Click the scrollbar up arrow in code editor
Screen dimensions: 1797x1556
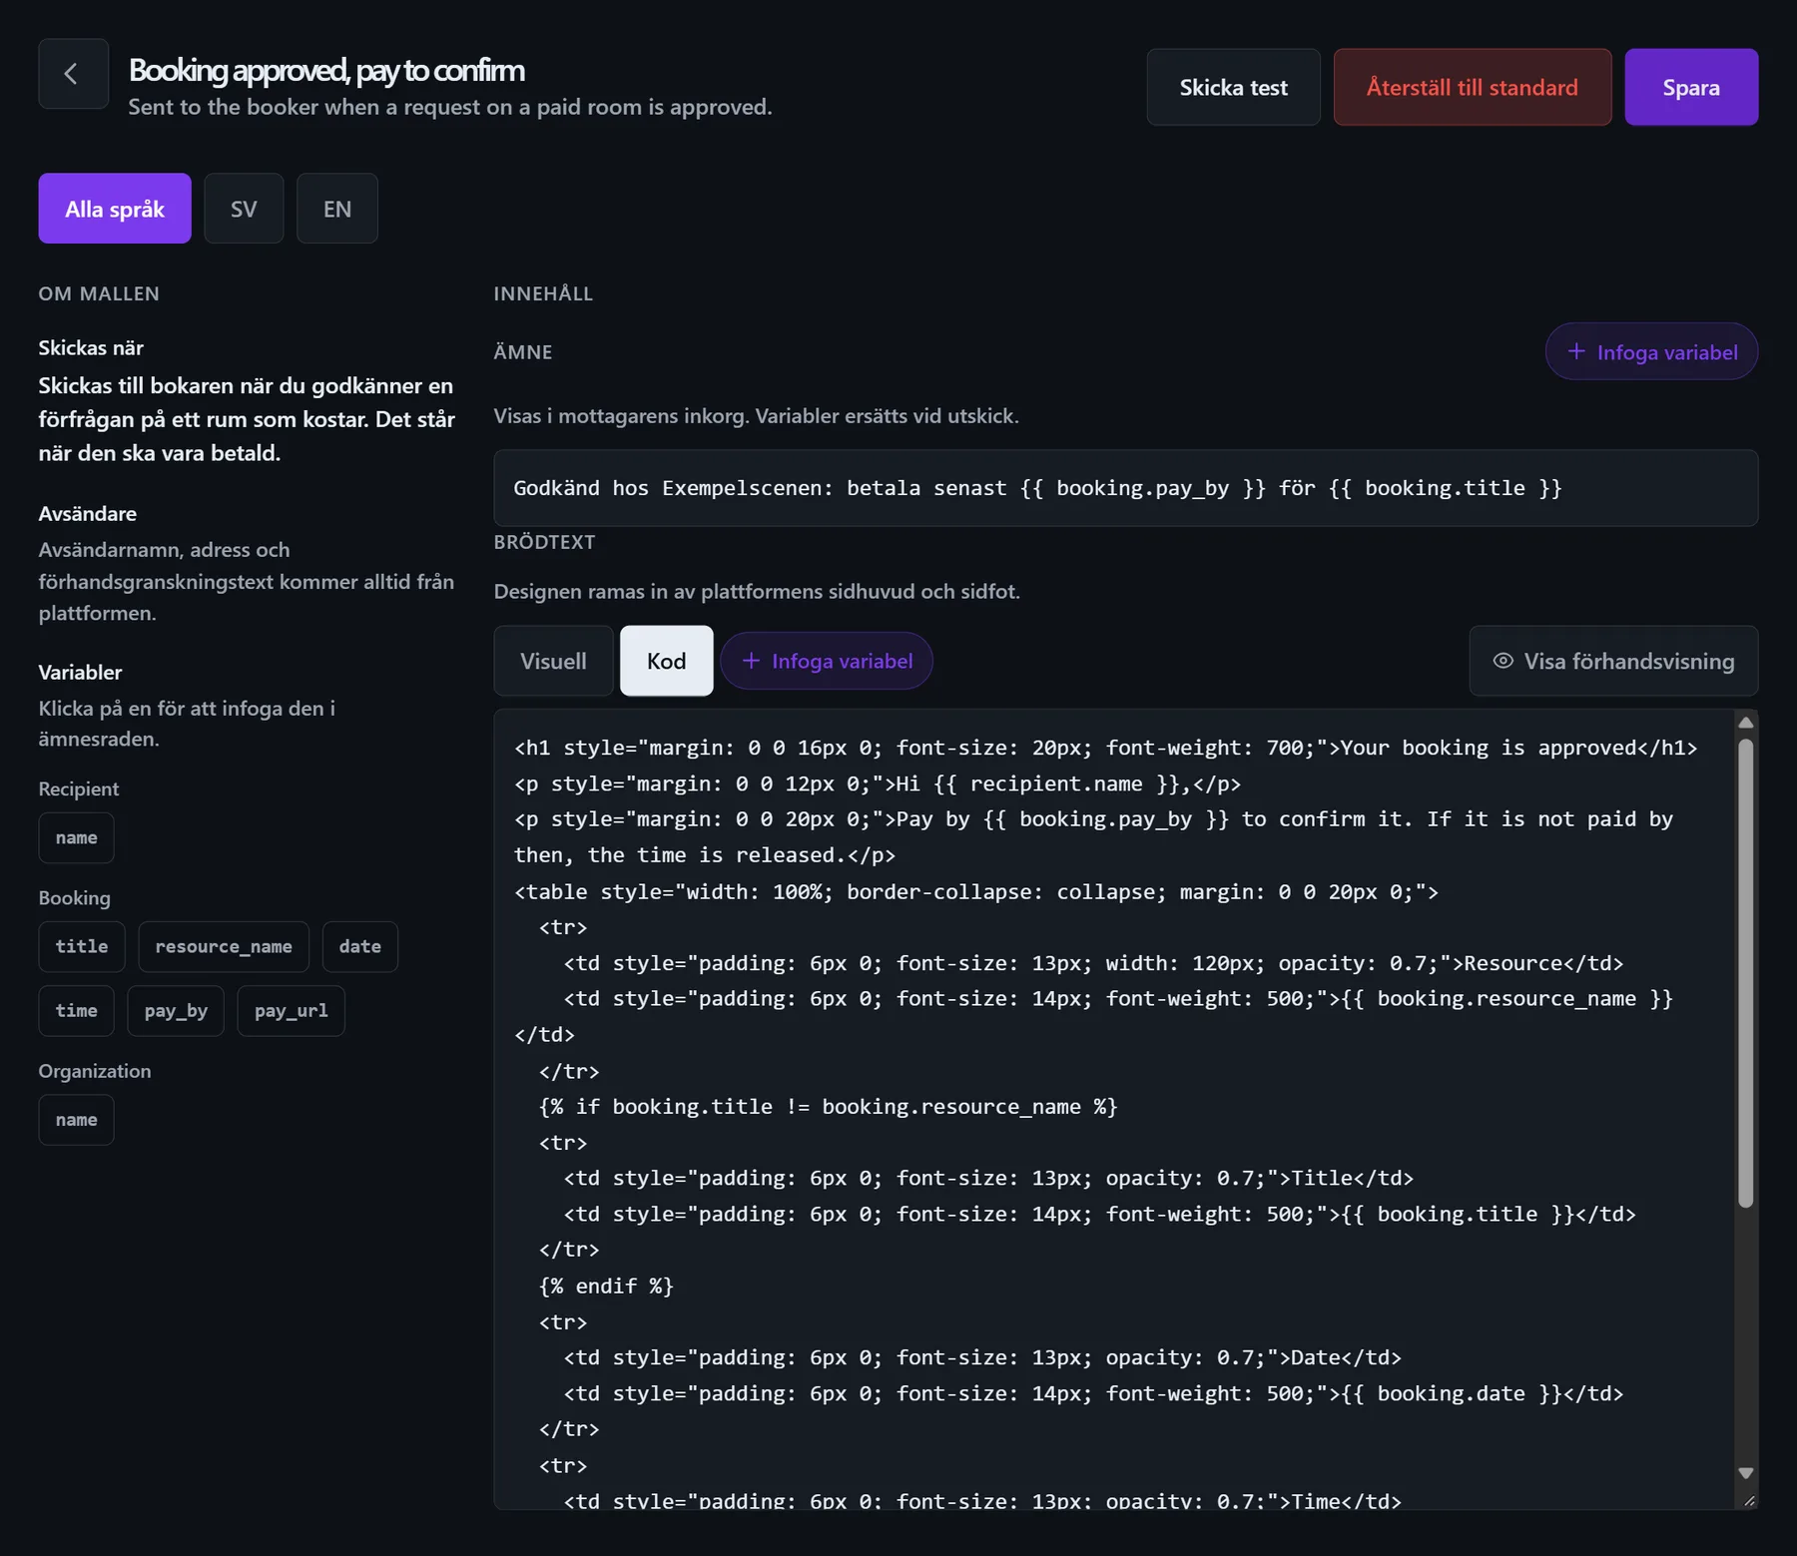point(1745,723)
